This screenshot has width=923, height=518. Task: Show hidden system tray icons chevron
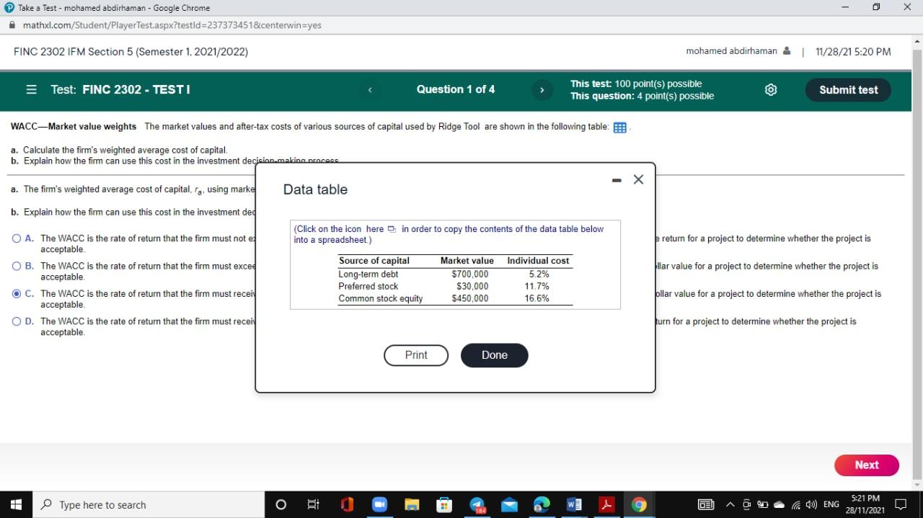(x=730, y=504)
